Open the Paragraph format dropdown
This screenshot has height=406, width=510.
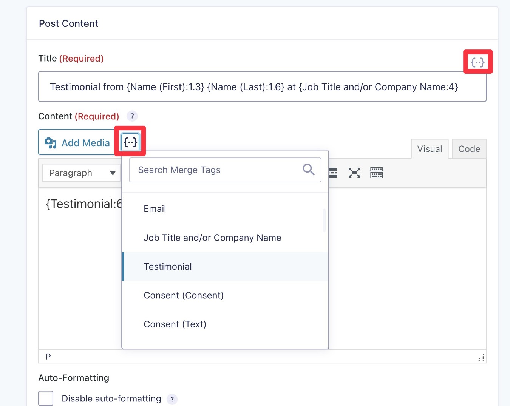tap(81, 173)
